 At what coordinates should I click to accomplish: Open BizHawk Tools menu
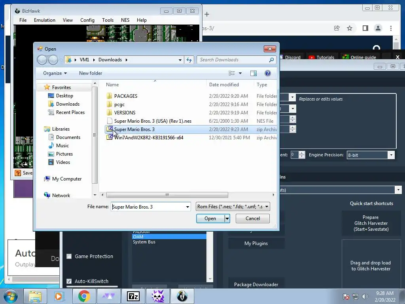pos(108,20)
